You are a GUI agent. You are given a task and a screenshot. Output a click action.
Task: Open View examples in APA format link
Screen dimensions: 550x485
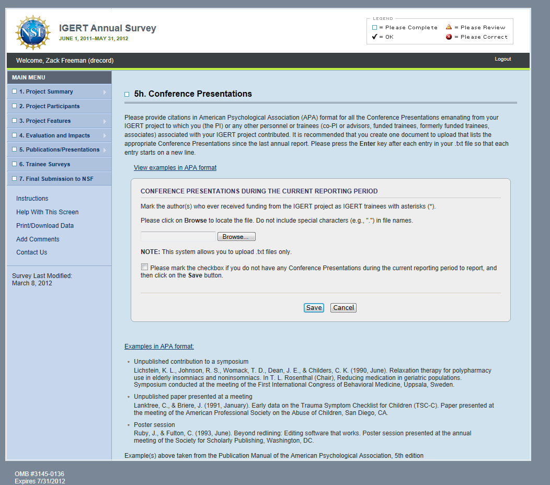[x=175, y=168]
